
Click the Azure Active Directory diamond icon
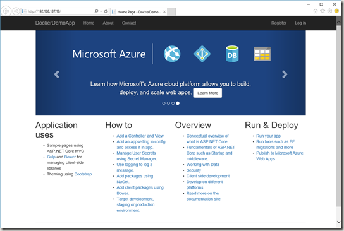point(202,54)
